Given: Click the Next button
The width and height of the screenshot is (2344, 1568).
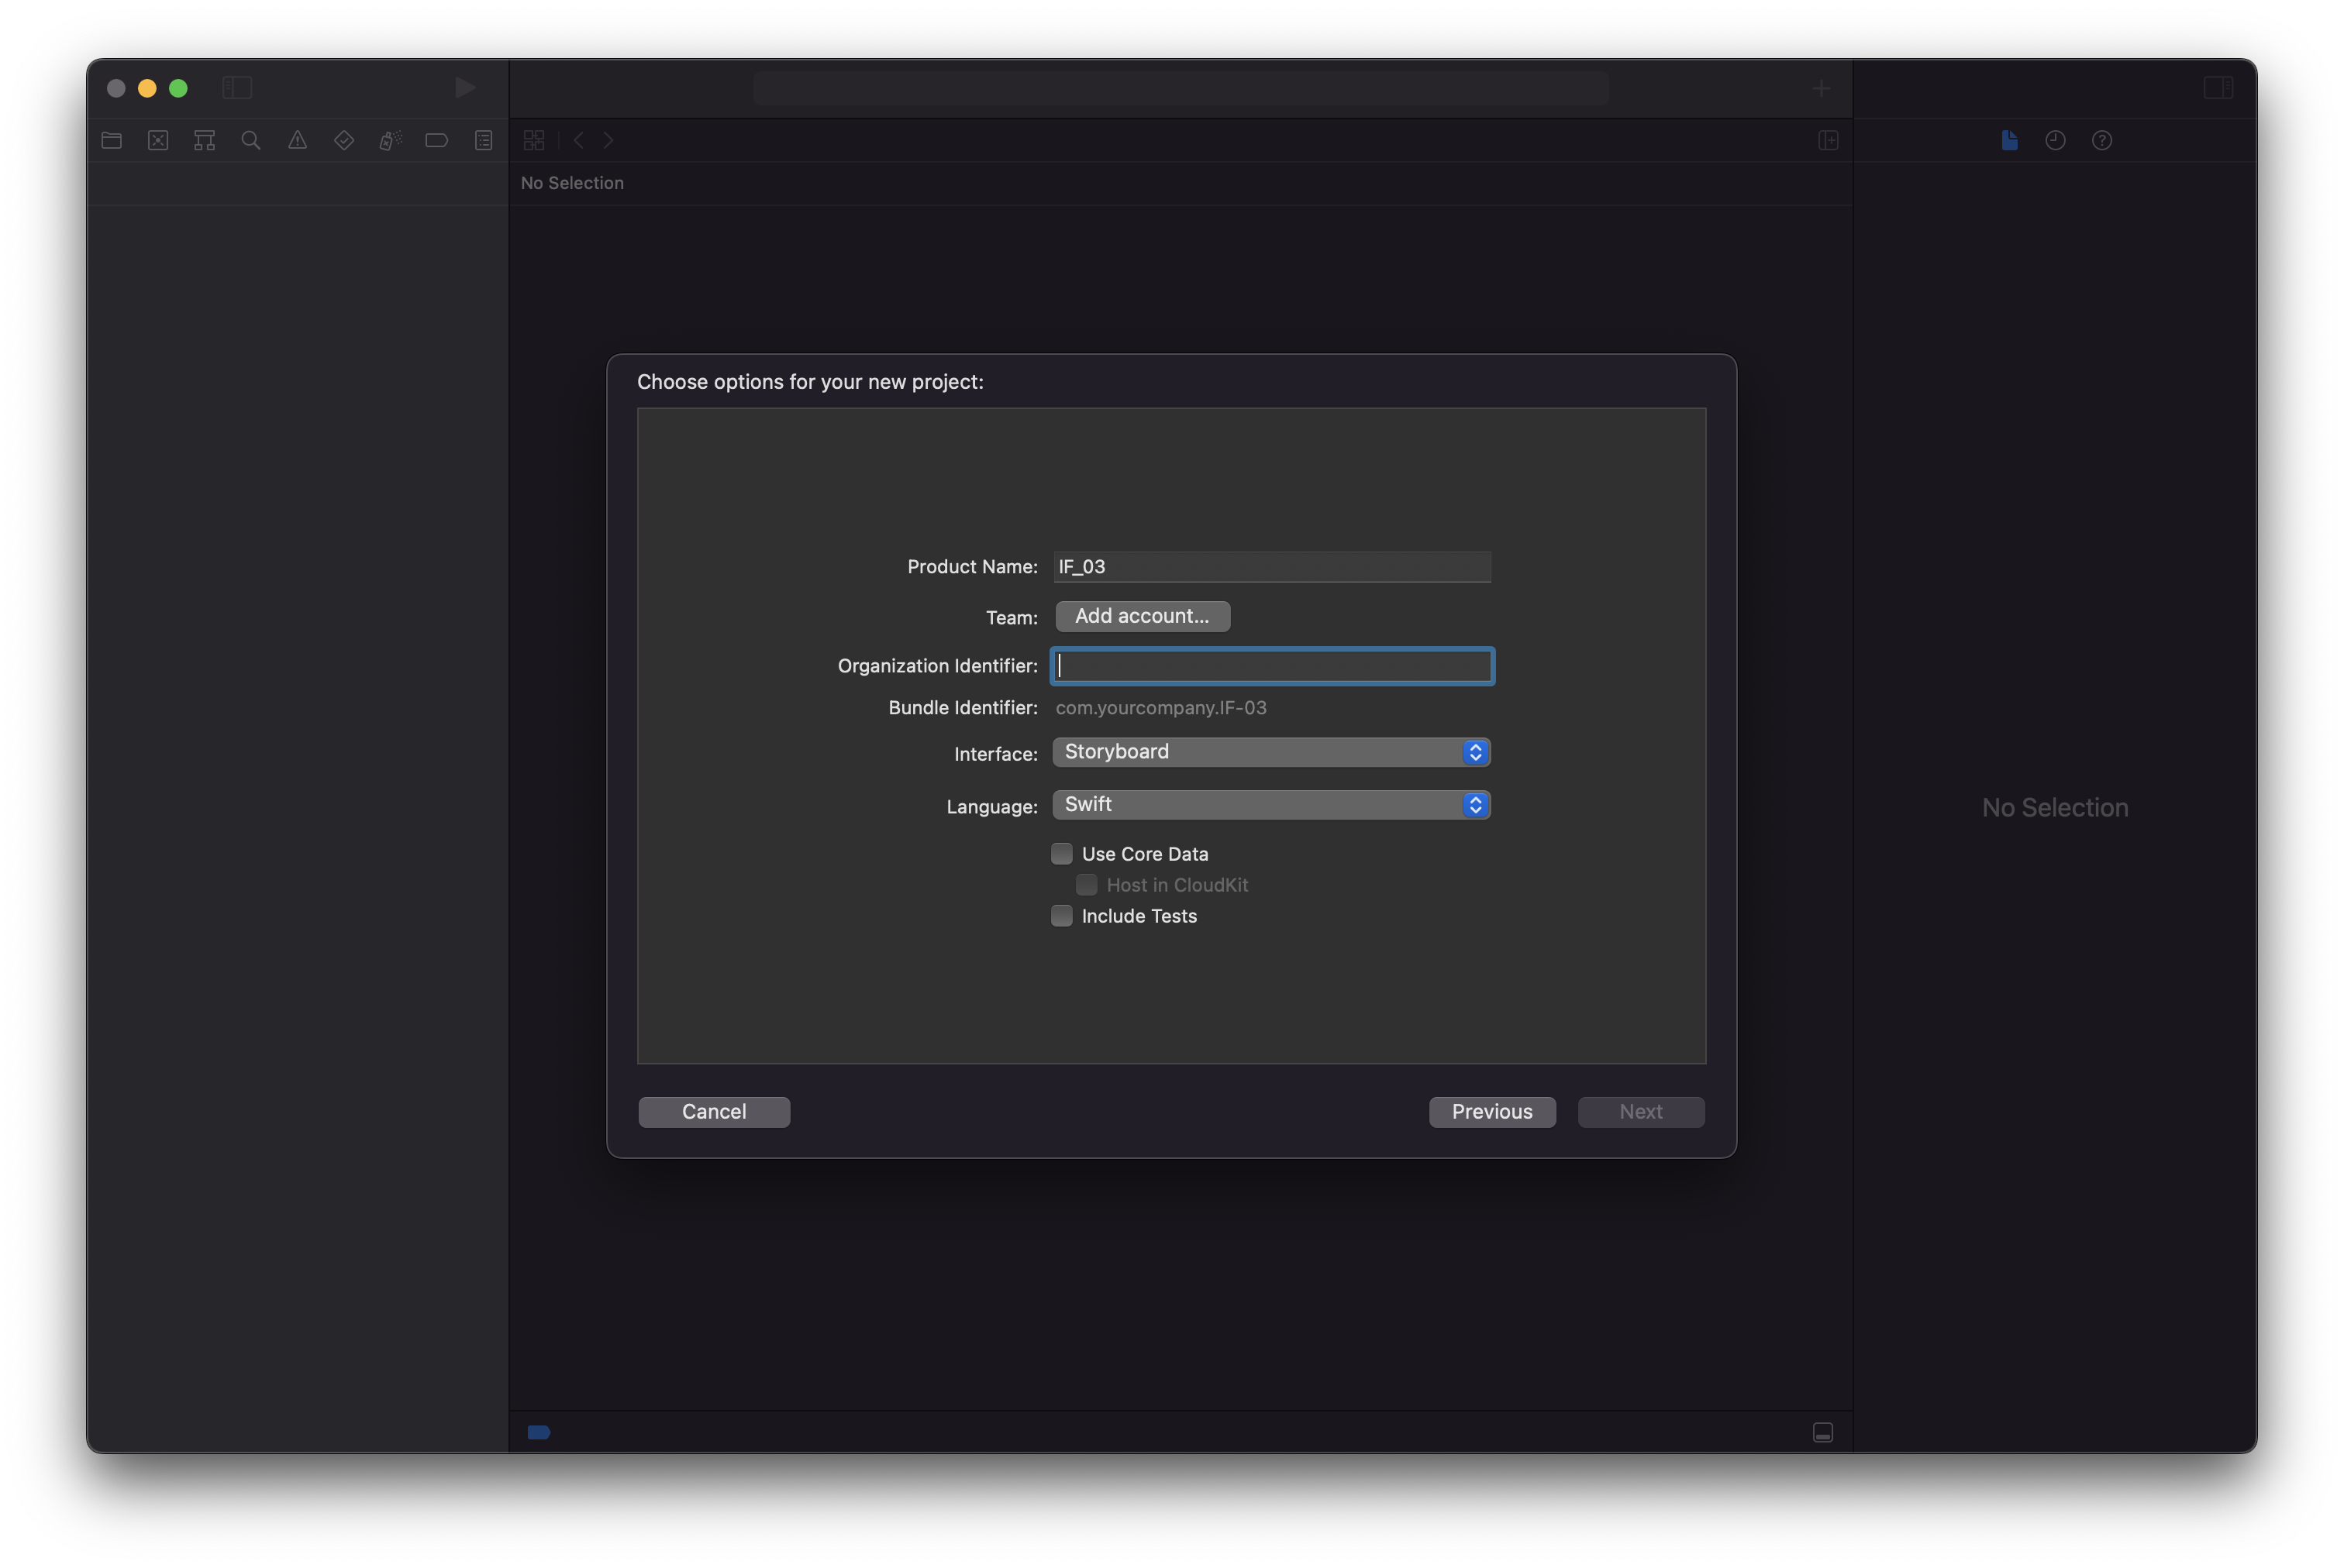Looking at the screenshot, I should [x=1641, y=1111].
